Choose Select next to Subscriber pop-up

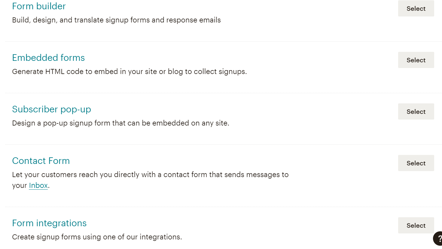coord(416,111)
